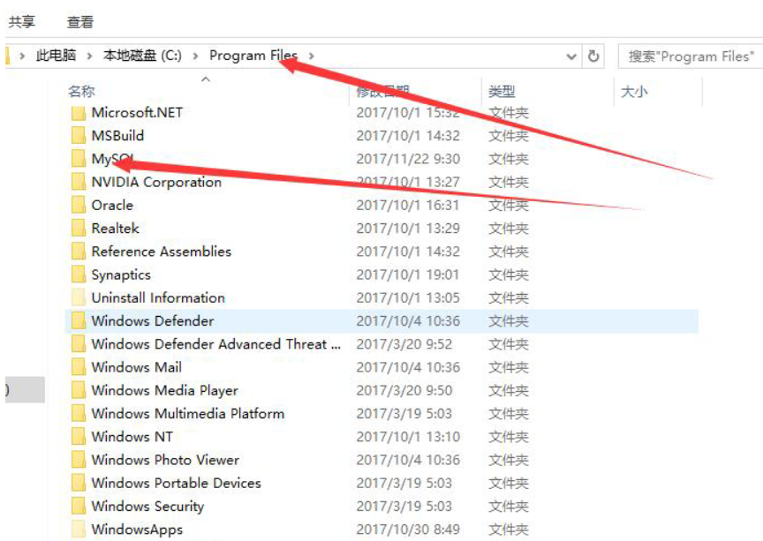Screen dimensions: 763x541
Task: Click the Windows Photo Viewer folder name
Action: pyautogui.click(x=165, y=460)
